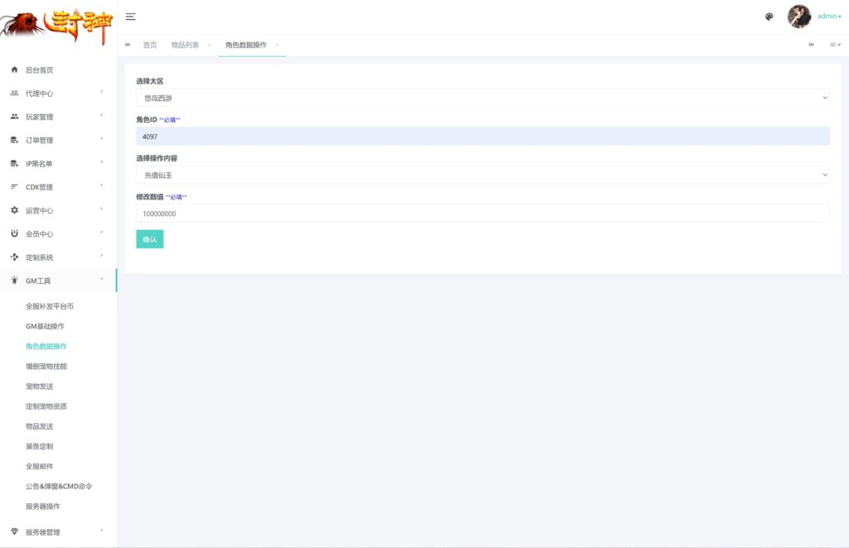Click the 角色ID input field

point(483,137)
